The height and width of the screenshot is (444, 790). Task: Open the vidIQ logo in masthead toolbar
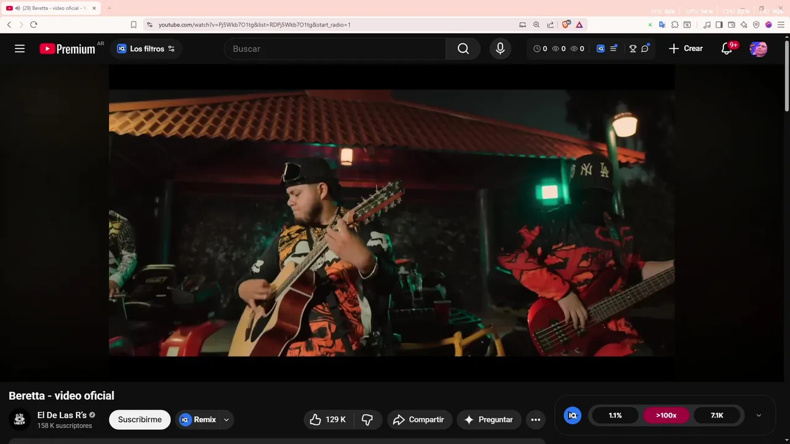point(601,49)
